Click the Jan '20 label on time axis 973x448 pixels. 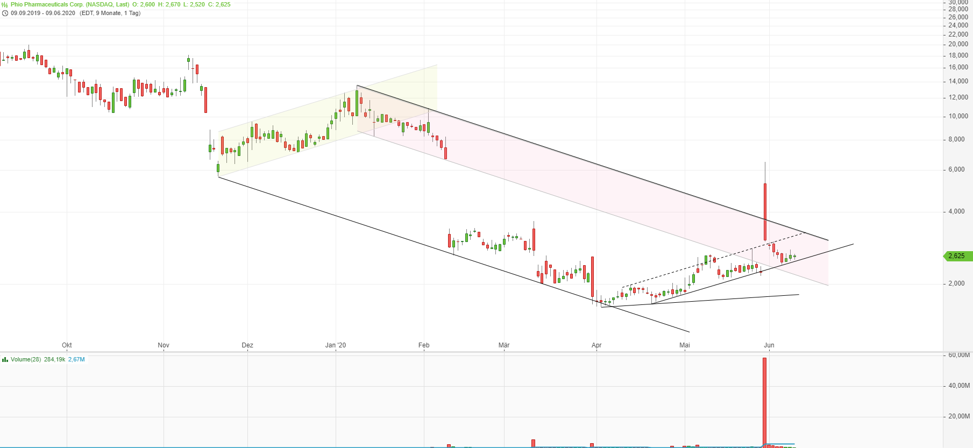pyautogui.click(x=336, y=345)
